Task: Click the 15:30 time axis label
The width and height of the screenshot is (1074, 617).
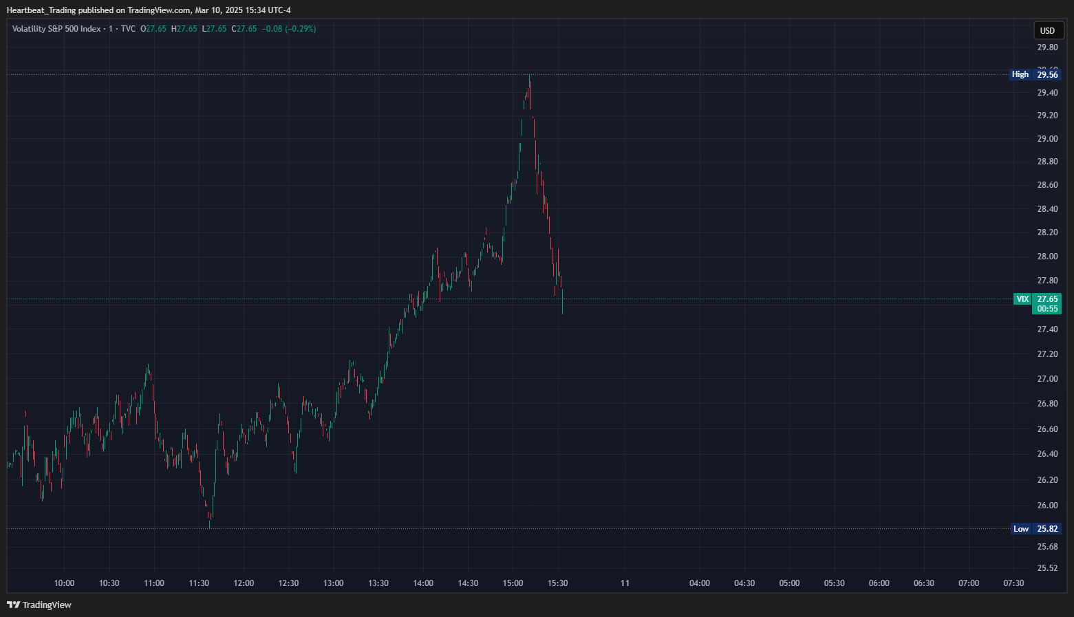Action: pyautogui.click(x=558, y=583)
